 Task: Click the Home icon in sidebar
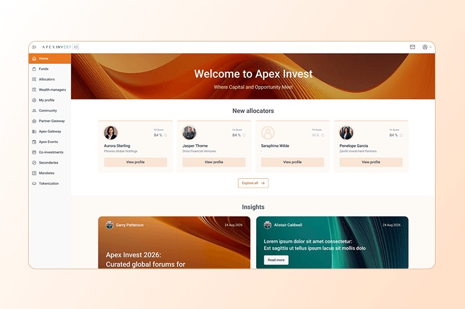click(x=34, y=59)
